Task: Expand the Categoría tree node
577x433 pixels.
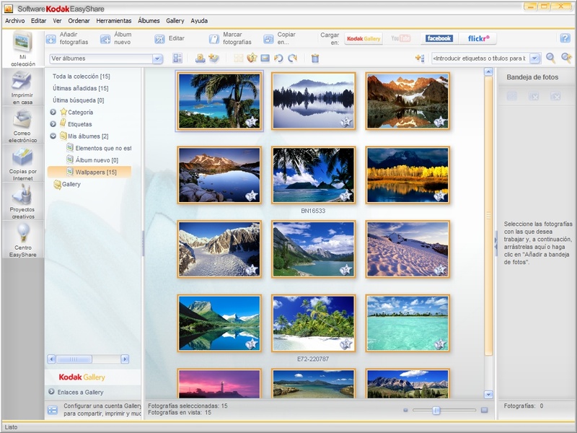Action: [53, 112]
